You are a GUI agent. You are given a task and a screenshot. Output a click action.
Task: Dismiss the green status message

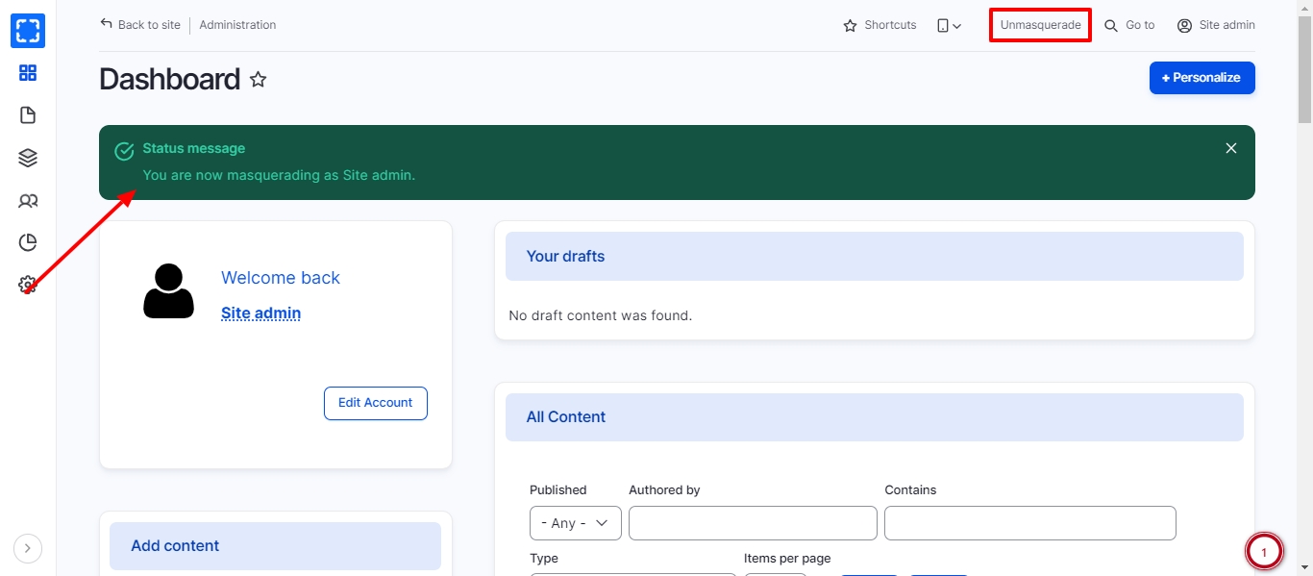pyautogui.click(x=1230, y=148)
